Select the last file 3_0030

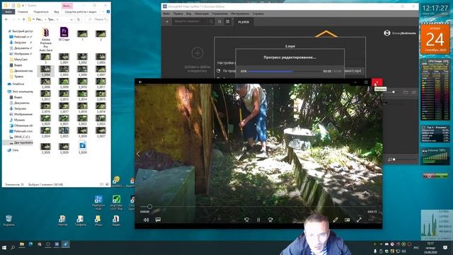point(82,147)
